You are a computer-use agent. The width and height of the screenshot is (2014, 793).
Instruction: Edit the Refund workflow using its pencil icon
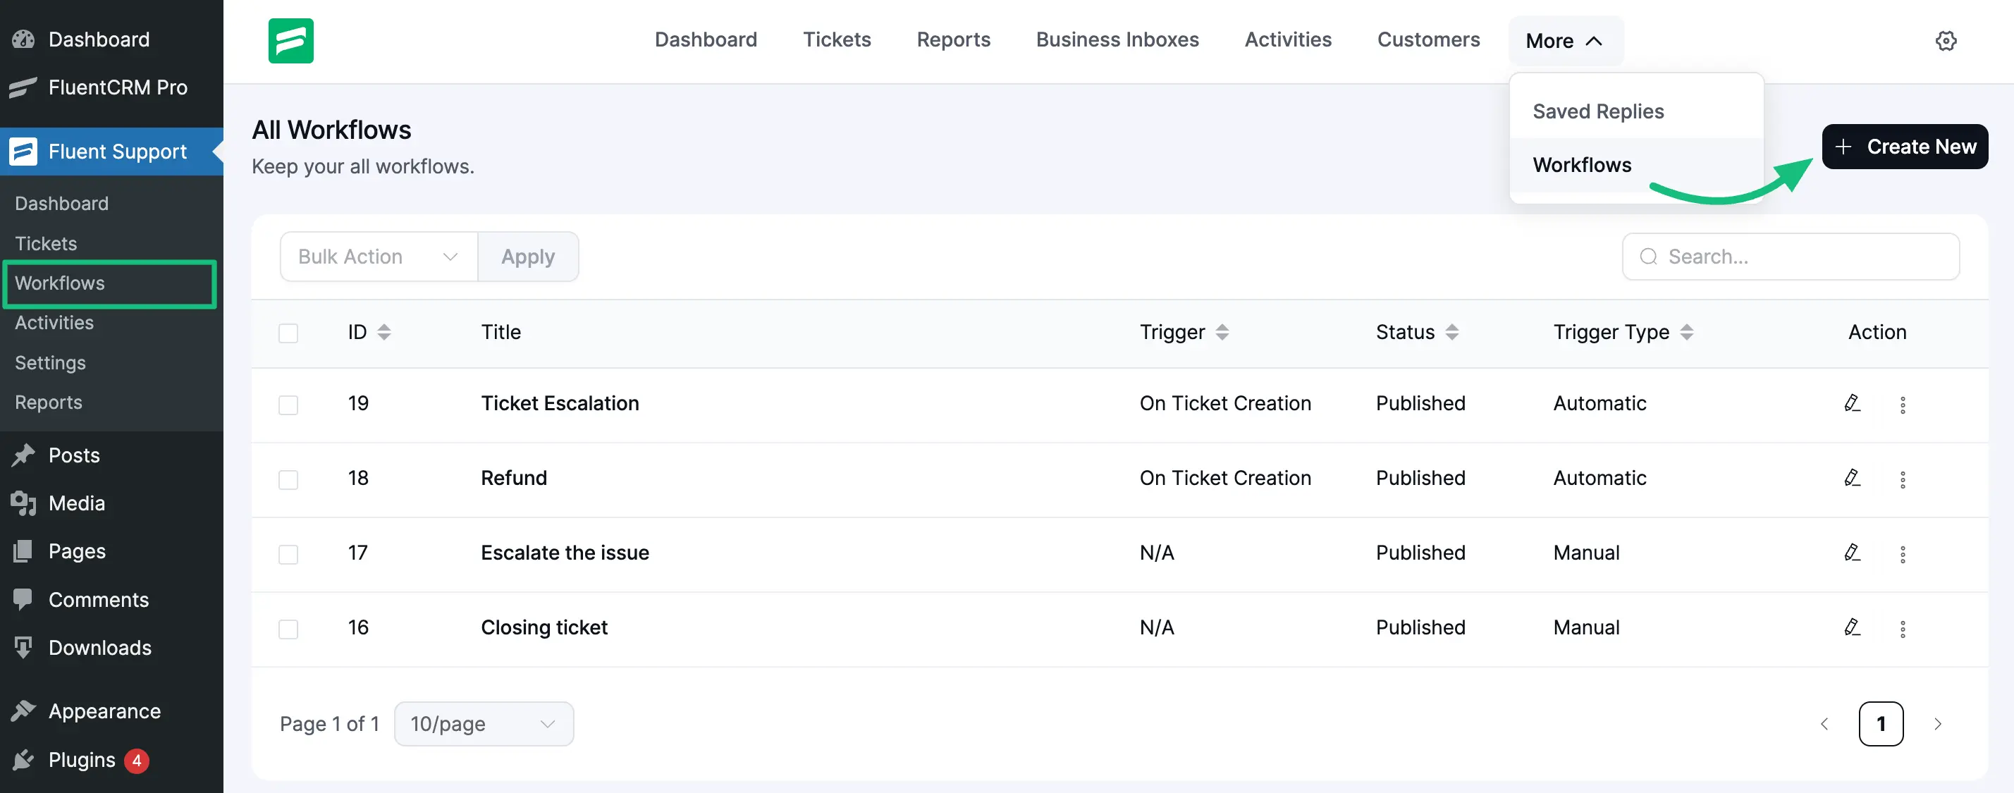tap(1852, 479)
